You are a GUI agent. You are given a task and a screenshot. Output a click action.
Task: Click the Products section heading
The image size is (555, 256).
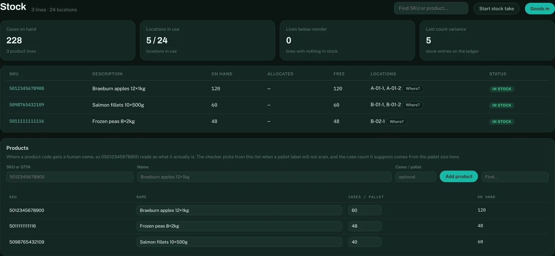(x=17, y=148)
